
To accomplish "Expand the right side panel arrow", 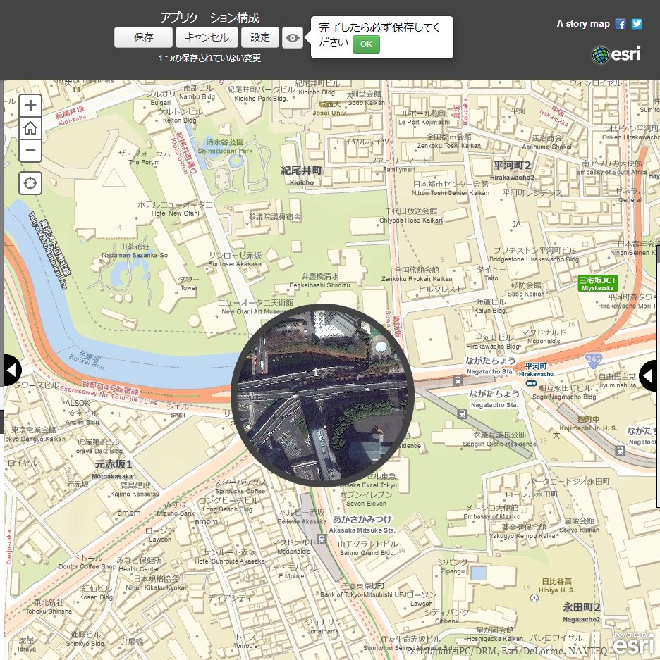I will (649, 375).
